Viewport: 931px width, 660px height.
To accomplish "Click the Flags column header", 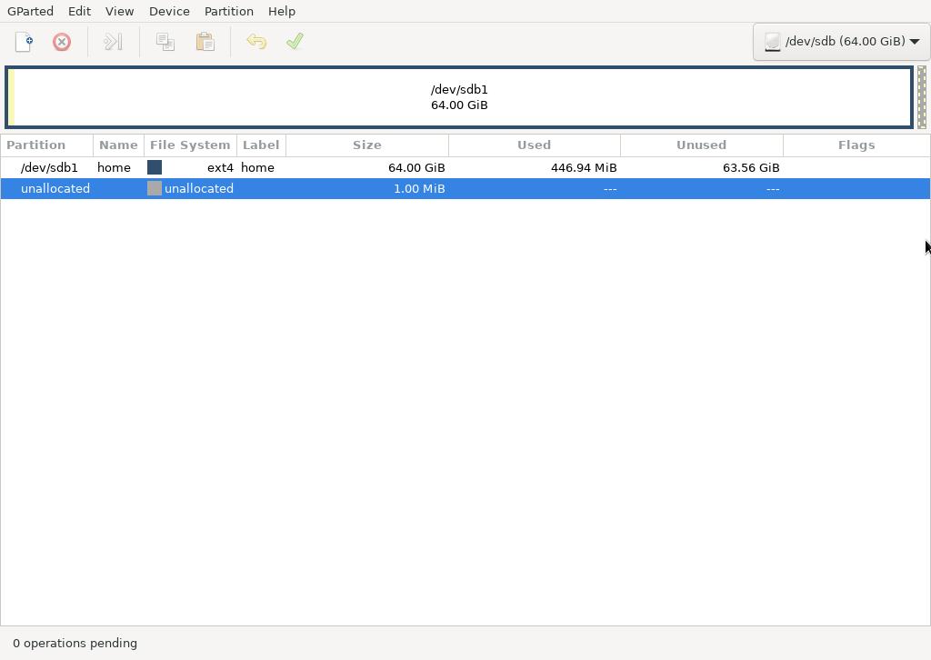I will tap(856, 145).
